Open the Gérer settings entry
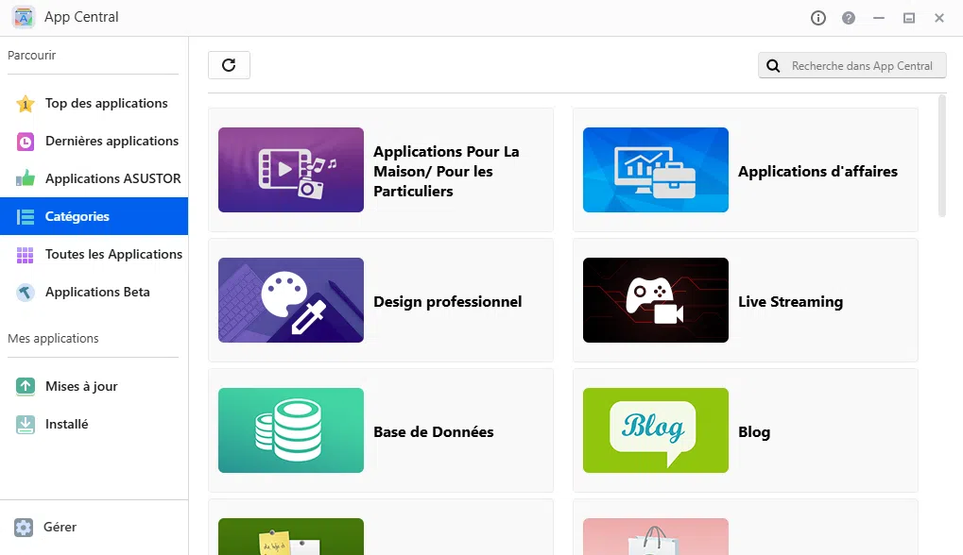 (94, 527)
